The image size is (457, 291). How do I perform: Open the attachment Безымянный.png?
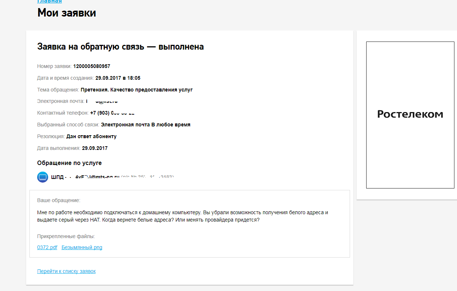click(82, 247)
